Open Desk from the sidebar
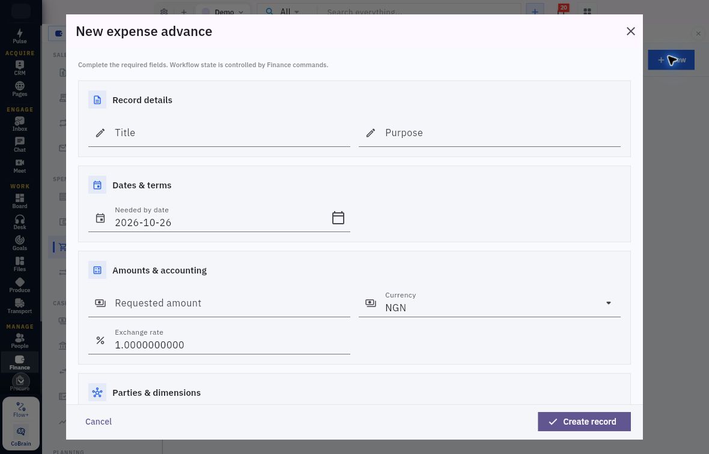Image resolution: width=709 pixels, height=454 pixels. point(19,222)
